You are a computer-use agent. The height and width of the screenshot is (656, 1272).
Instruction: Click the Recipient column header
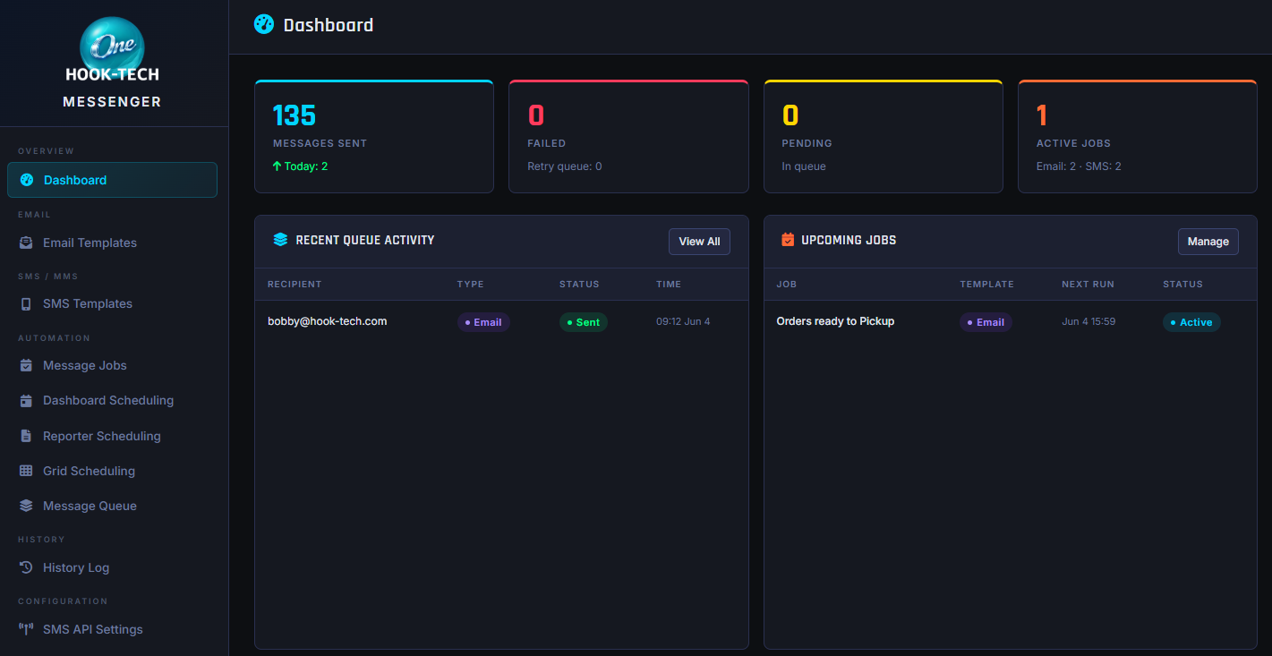click(295, 285)
